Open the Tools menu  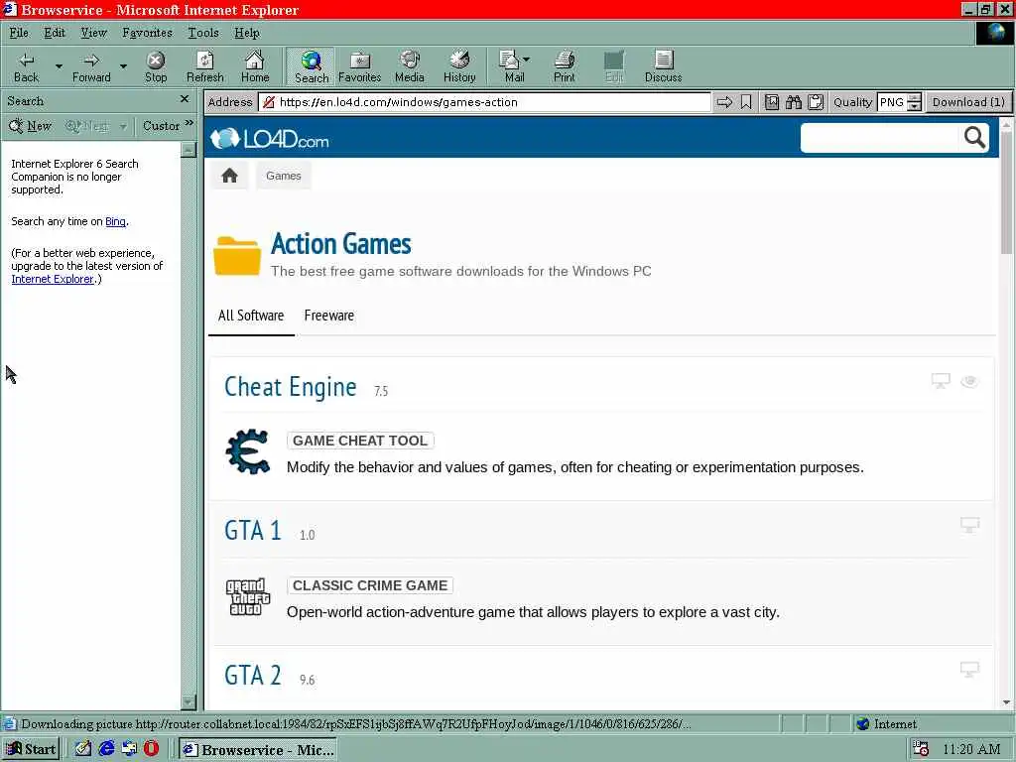[203, 33]
